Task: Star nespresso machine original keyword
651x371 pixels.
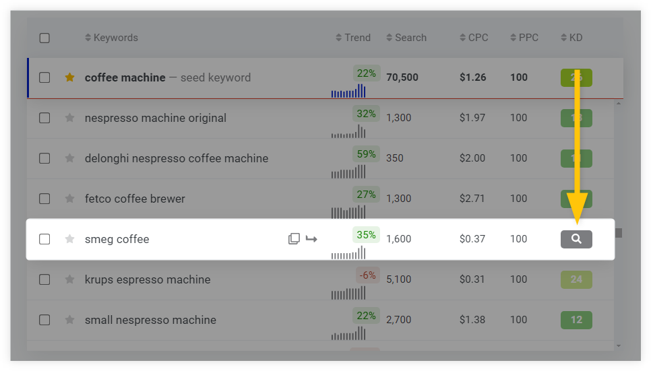Action: pos(70,117)
